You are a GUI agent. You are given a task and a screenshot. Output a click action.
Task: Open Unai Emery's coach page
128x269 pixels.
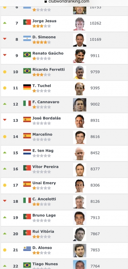44,183
